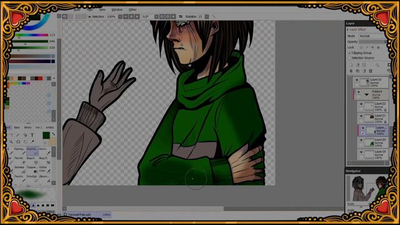Screen dimensions: 400x225
Task: Click the straight line drawing mode icon
Action: [x=214, y=17]
